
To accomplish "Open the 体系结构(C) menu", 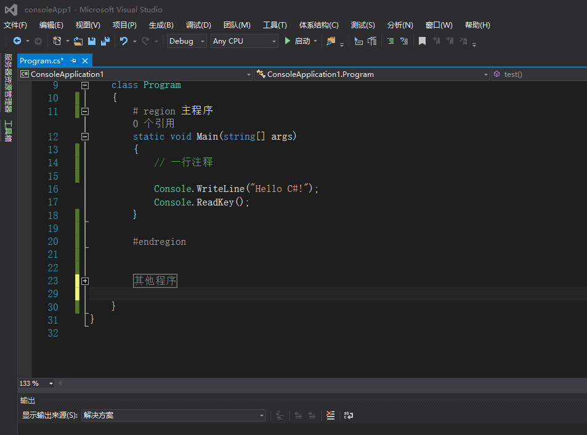I will [318, 25].
